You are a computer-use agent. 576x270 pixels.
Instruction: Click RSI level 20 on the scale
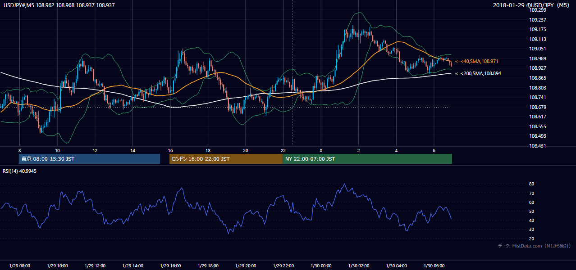click(532, 239)
